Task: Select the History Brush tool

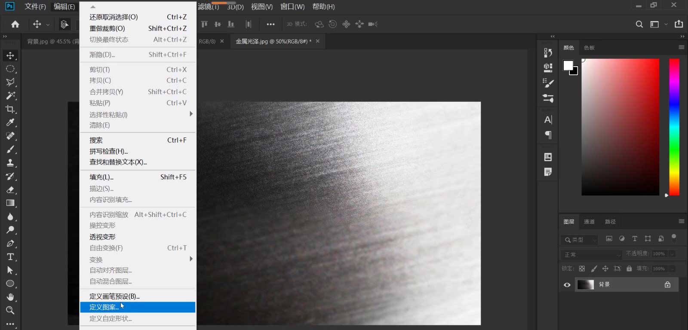Action: (x=10, y=176)
